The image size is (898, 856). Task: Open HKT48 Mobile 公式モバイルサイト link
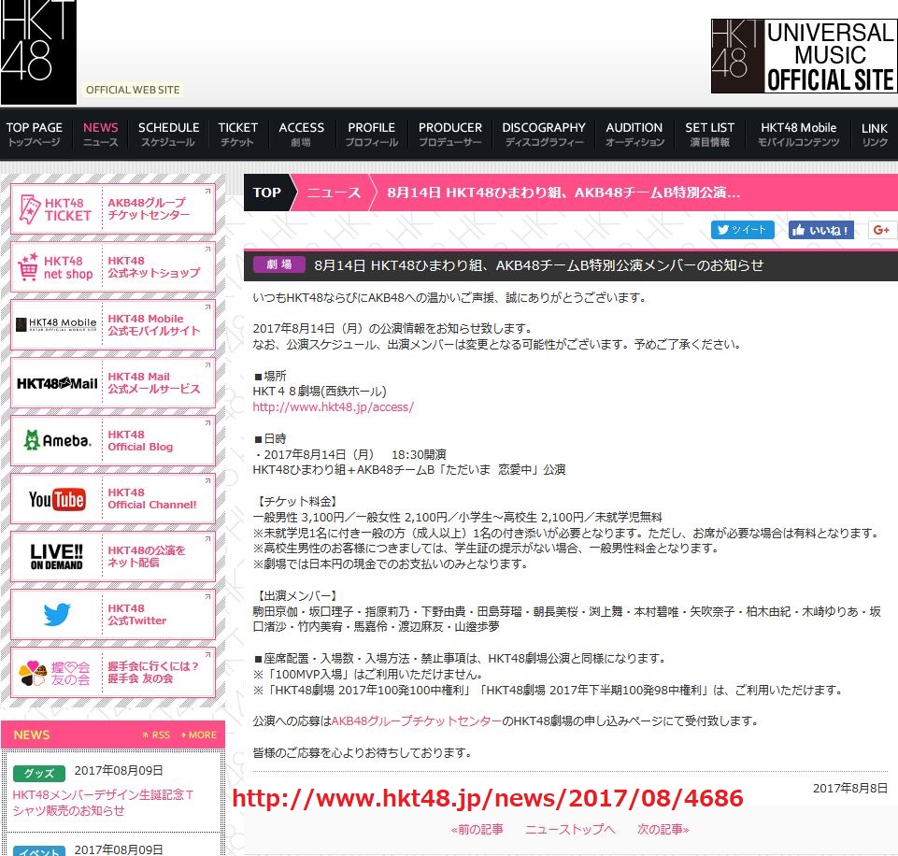154,324
